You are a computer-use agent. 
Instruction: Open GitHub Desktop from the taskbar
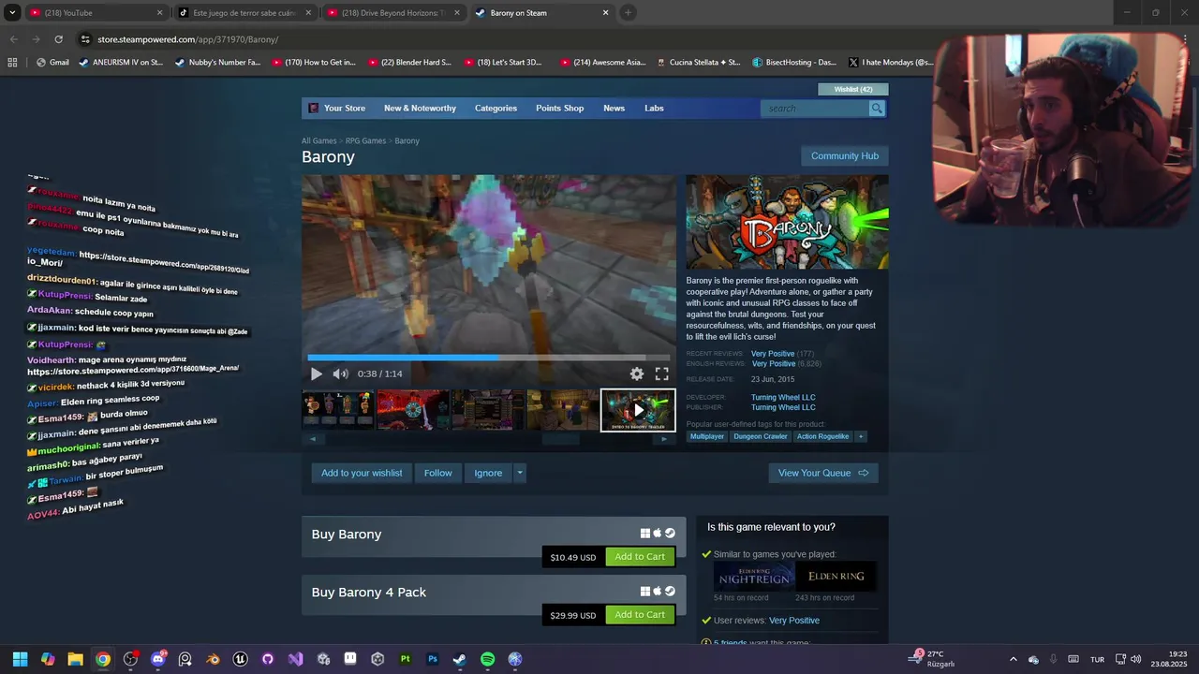click(x=268, y=659)
